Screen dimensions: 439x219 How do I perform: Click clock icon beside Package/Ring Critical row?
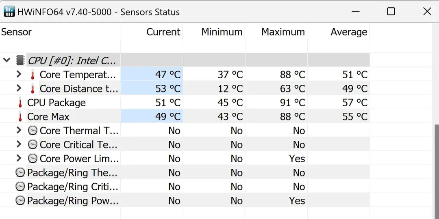pos(20,187)
